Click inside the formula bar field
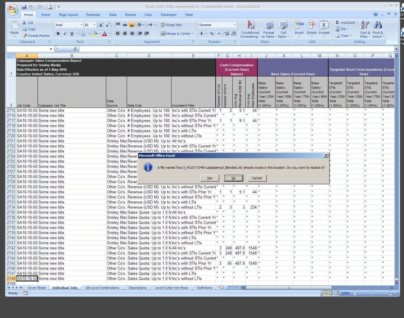404x318 pixels. pos(234,49)
